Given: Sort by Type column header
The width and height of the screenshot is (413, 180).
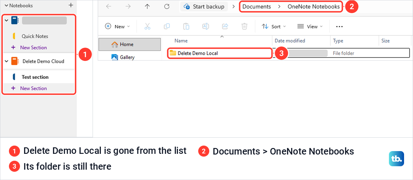Looking at the screenshot, I should coord(338,41).
